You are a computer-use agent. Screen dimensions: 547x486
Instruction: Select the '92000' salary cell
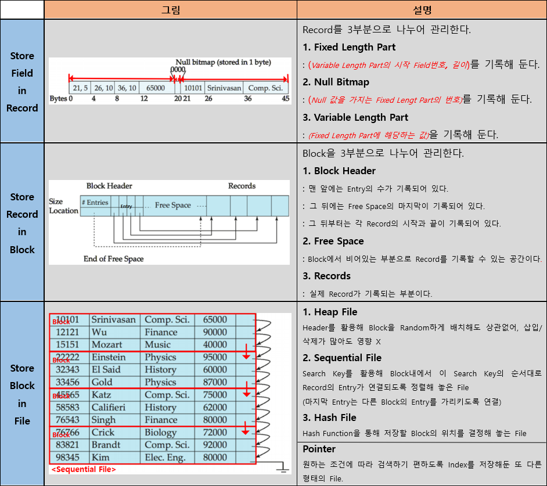coord(215,445)
